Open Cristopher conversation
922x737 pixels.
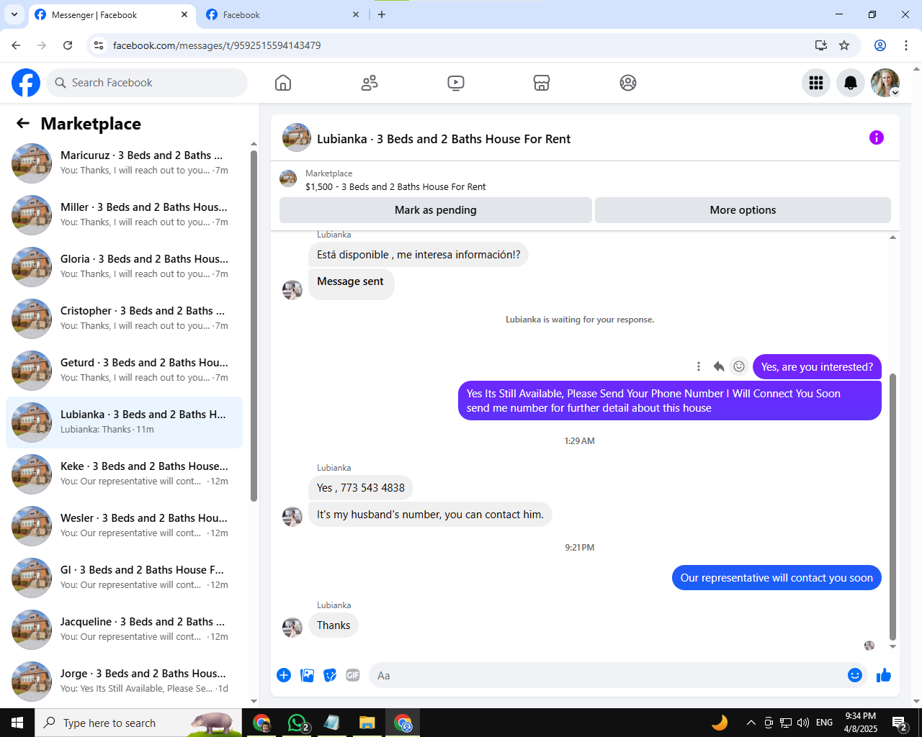[x=124, y=319]
